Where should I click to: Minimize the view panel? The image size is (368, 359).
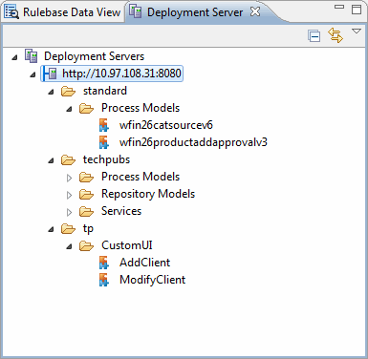coord(339,7)
